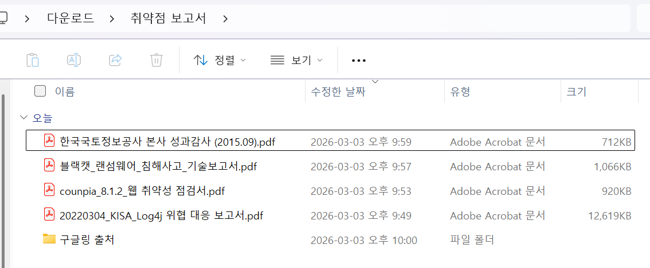The image size is (650, 268).
Task: Click the Rename icon in toolbar
Action: coord(74,60)
